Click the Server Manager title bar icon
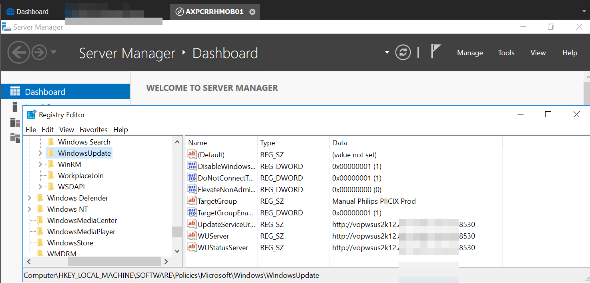 pos(6,27)
